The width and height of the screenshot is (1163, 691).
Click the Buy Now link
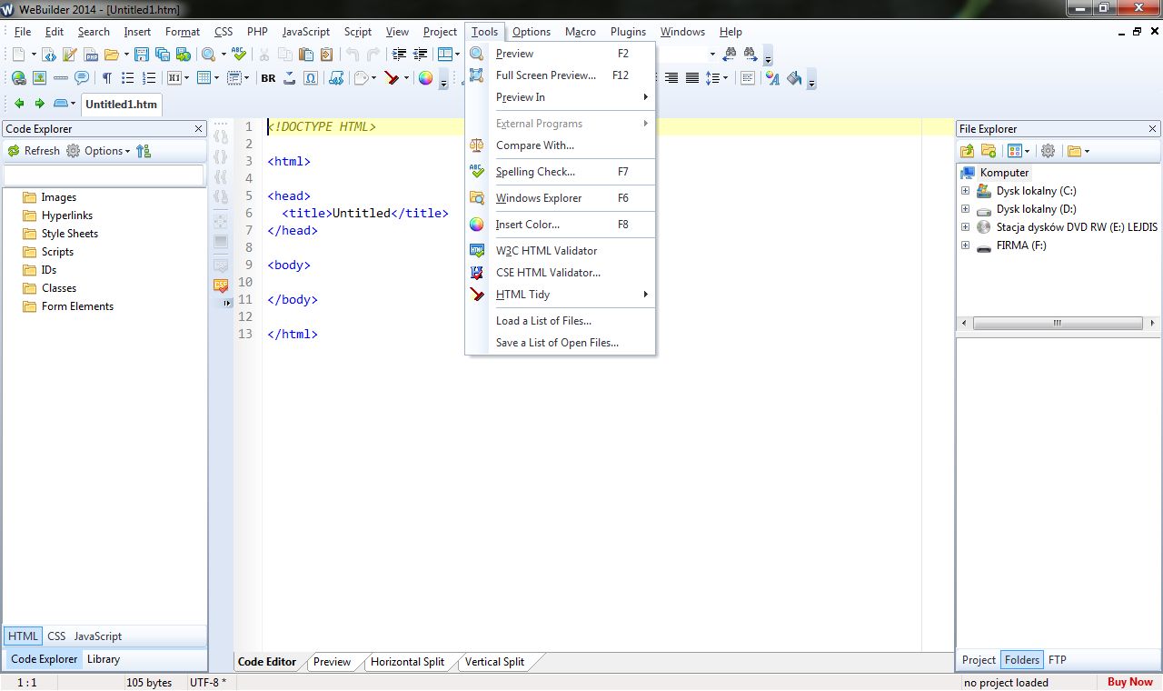[1129, 682]
